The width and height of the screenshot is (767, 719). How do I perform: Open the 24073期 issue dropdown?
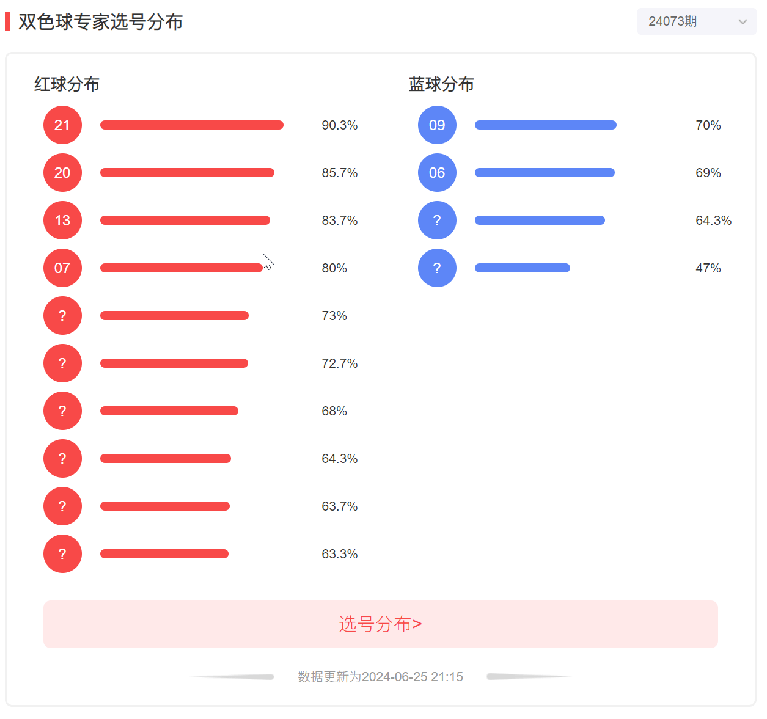coord(697,21)
